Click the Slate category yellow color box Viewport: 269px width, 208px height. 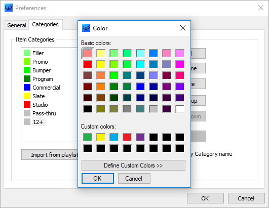pos(27,96)
